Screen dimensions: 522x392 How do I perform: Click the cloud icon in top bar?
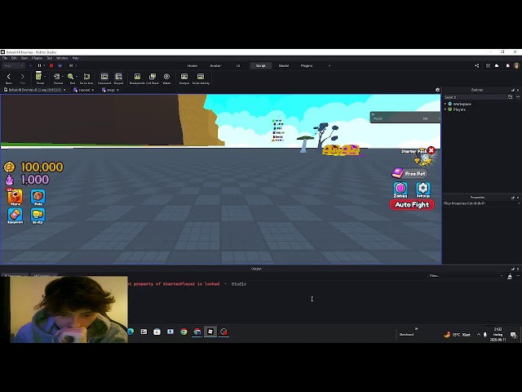[497, 65]
